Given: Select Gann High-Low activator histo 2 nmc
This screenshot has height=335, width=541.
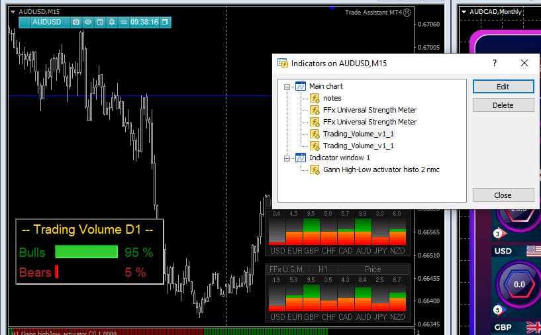Looking at the screenshot, I should click(x=381, y=169).
